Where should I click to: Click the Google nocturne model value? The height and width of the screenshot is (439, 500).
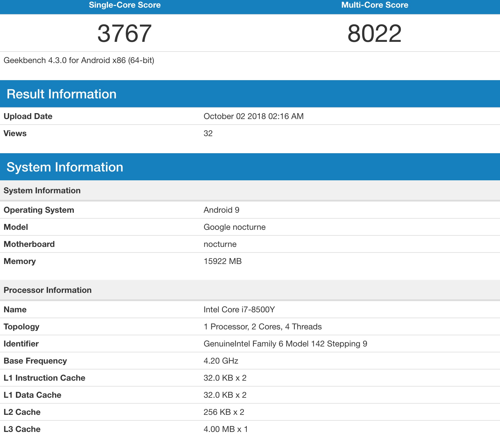click(234, 227)
